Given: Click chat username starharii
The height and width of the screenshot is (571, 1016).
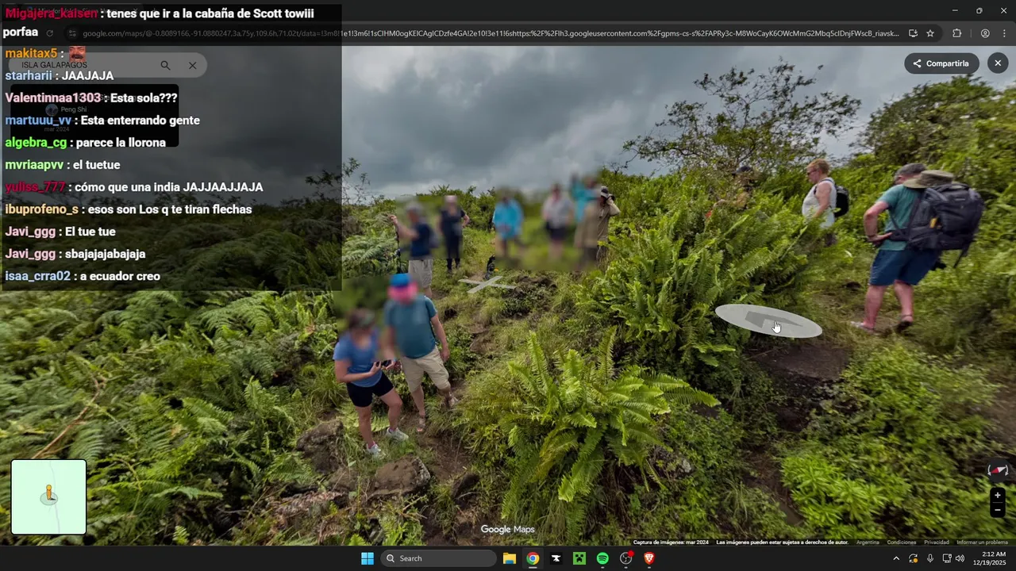Looking at the screenshot, I should 29,76.
